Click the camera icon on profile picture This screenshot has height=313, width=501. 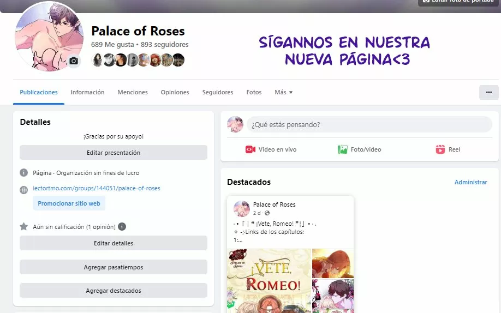(x=74, y=61)
